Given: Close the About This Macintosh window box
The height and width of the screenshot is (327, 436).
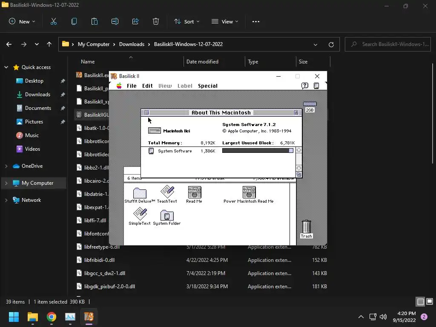Looking at the screenshot, I should (146, 112).
